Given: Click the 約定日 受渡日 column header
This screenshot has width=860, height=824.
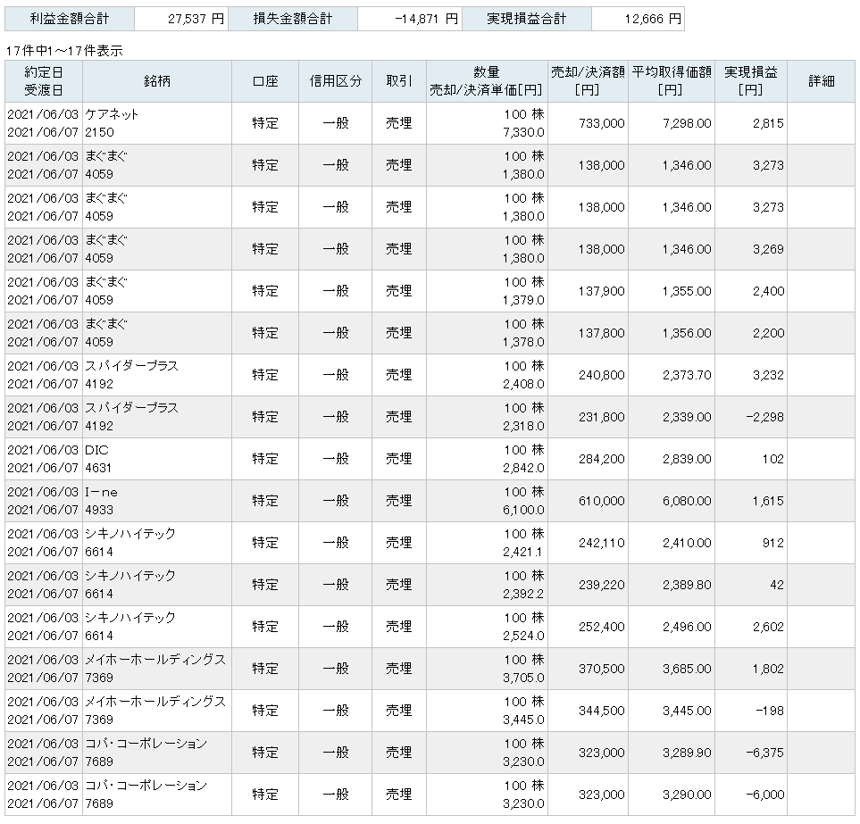Looking at the screenshot, I should click(x=44, y=81).
